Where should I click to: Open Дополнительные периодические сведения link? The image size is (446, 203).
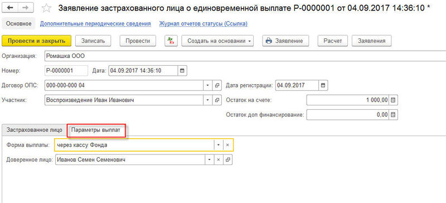click(x=95, y=23)
